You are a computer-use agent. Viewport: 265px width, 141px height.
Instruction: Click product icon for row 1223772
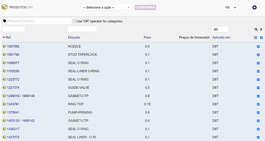4,79
